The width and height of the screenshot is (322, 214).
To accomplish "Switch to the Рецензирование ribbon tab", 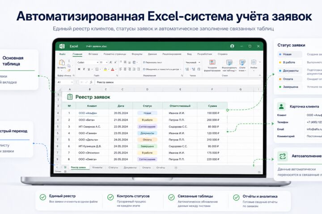I will point(172,54).
